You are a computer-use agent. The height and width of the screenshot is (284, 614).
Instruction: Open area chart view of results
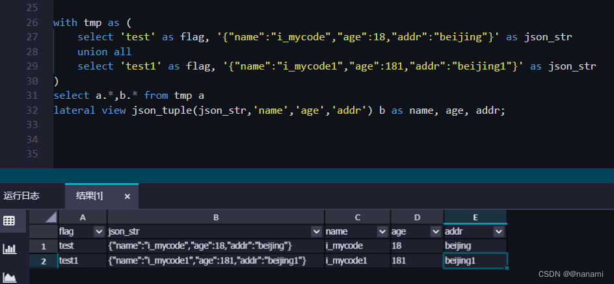pyautogui.click(x=9, y=278)
